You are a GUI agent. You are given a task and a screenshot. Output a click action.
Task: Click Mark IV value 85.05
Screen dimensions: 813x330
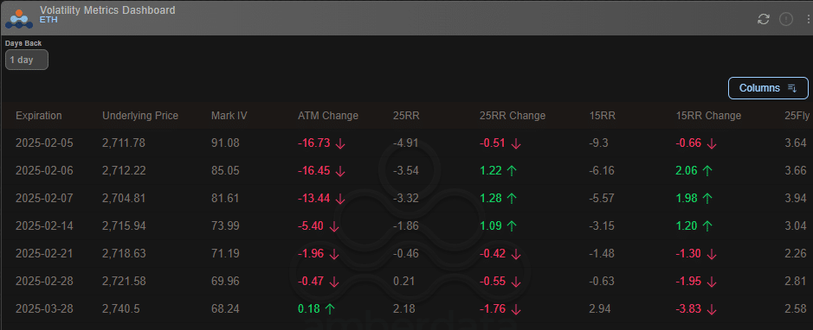coord(226,171)
